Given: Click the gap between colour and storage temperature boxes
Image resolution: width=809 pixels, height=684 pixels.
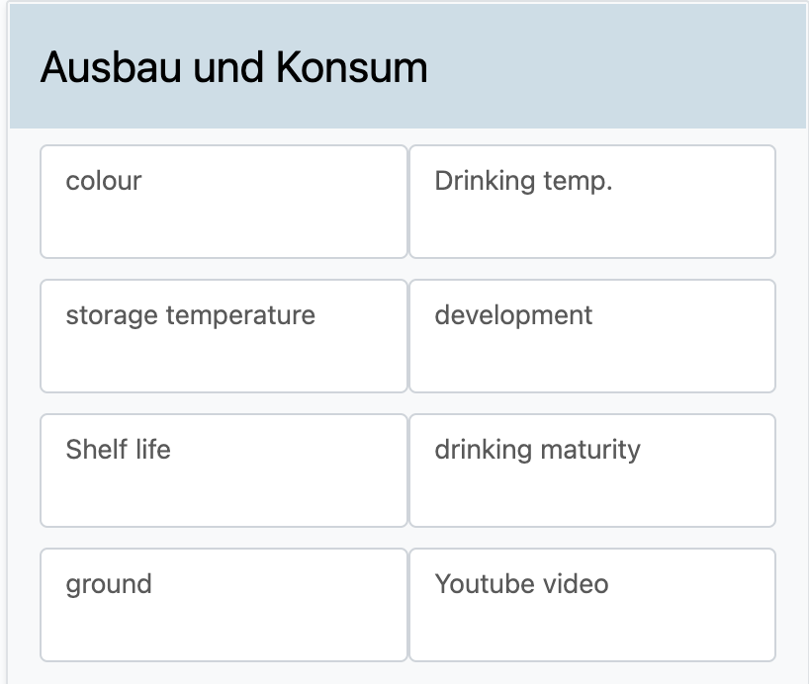Looking at the screenshot, I should coord(224,269).
